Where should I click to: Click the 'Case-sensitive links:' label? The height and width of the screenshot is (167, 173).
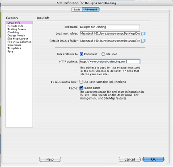tap(65, 82)
